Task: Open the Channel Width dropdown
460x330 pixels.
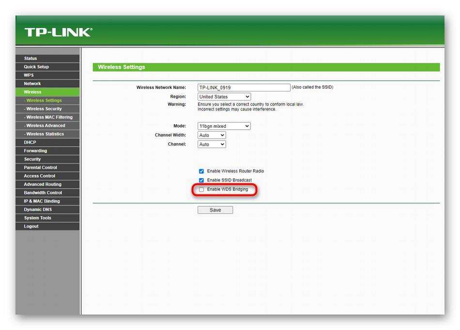Action: click(212, 135)
